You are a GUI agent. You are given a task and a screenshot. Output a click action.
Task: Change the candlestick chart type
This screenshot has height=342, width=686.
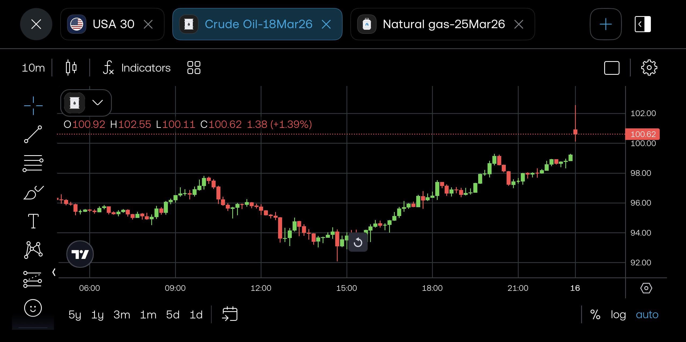pyautogui.click(x=71, y=68)
